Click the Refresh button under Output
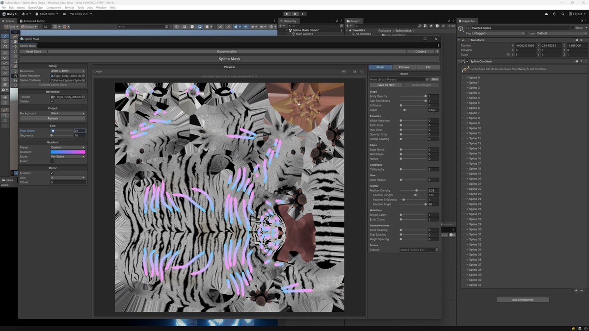This screenshot has height=331, width=589. (x=53, y=118)
